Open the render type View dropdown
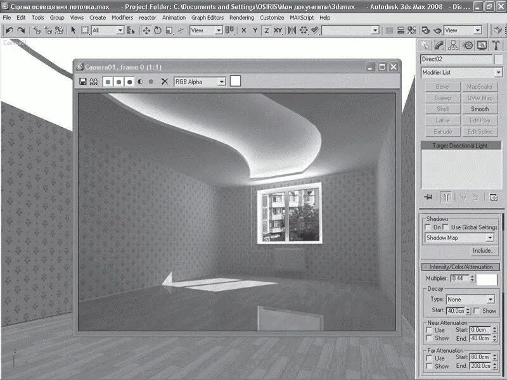The height and width of the screenshot is (380, 507). pos(463,30)
